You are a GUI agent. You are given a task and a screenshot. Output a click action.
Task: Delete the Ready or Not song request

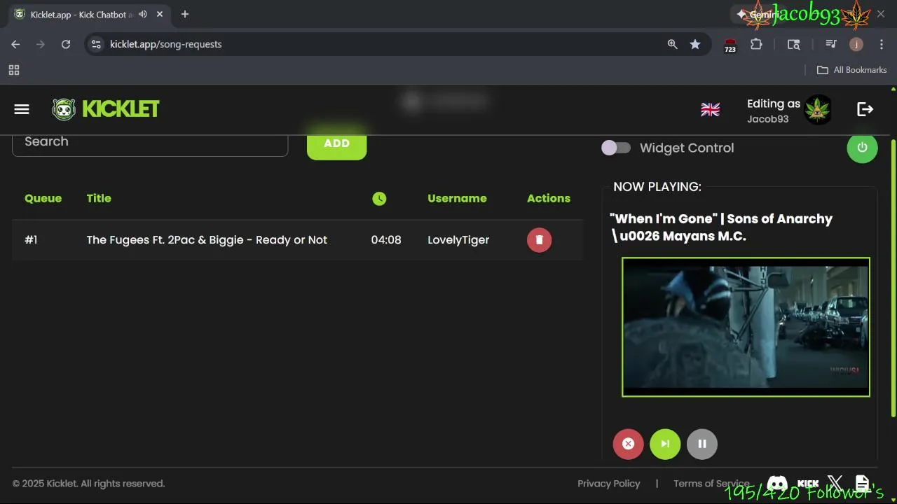(x=539, y=239)
